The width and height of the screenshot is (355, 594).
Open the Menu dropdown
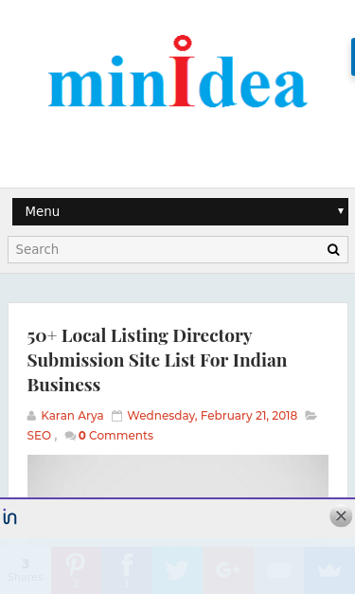coord(180,211)
